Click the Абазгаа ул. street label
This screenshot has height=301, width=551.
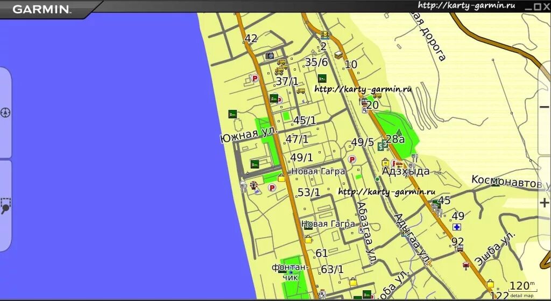pyautogui.click(x=368, y=233)
